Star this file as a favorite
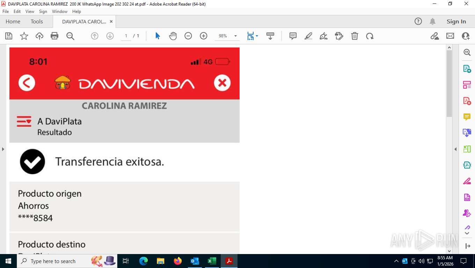Viewport: 475px width, 268px height. point(24,36)
